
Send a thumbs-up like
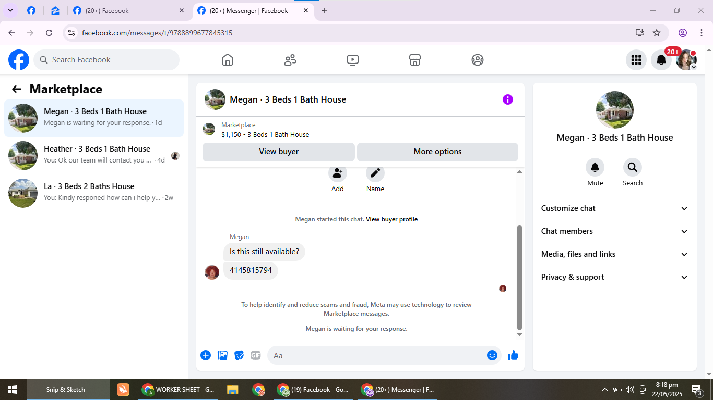513,355
